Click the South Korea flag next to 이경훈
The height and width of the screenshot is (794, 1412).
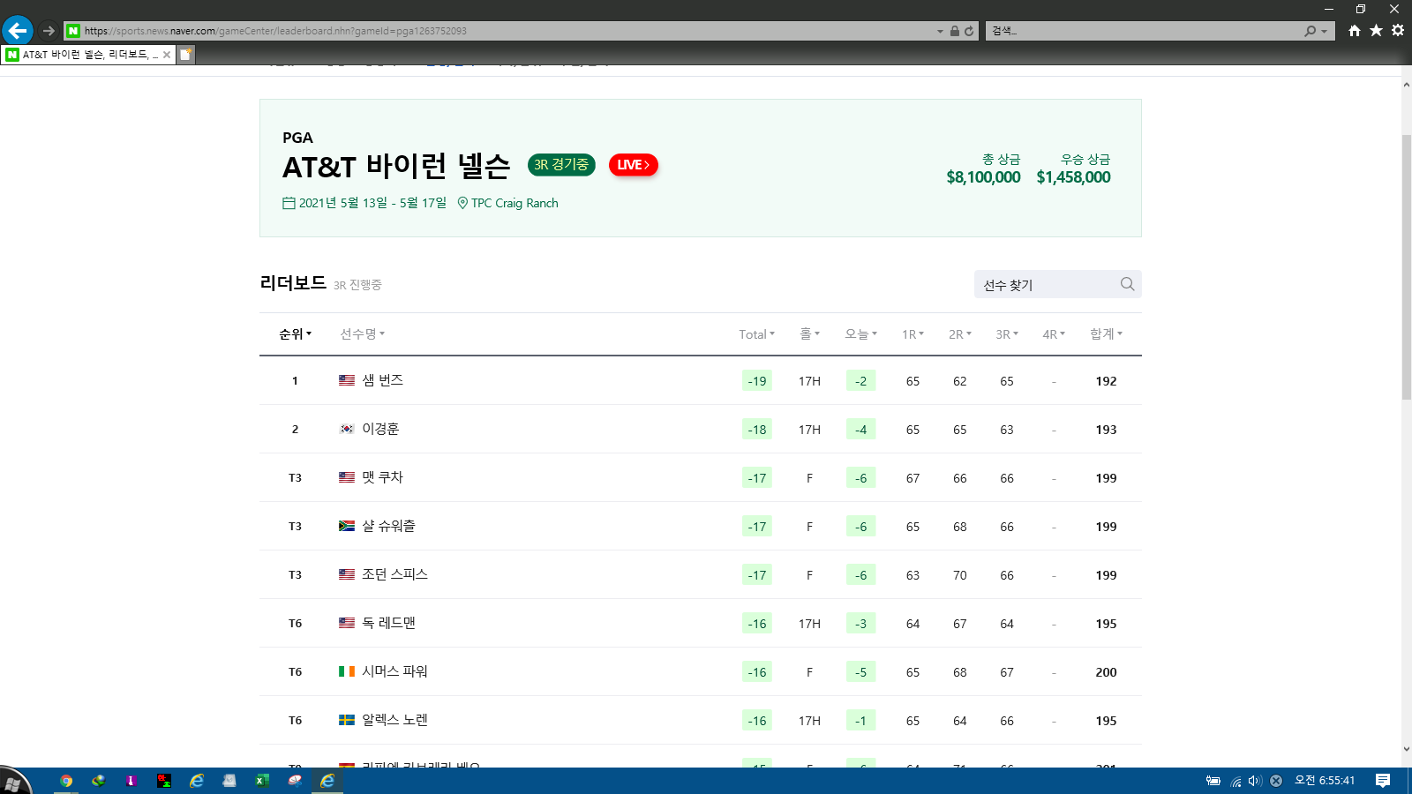[x=347, y=429]
